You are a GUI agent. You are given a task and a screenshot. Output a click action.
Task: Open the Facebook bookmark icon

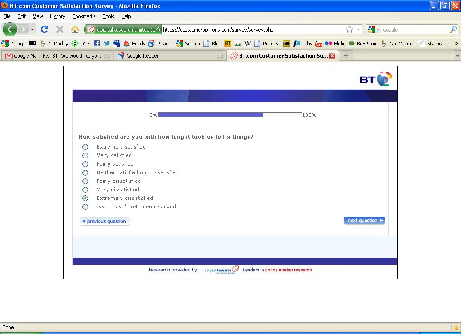click(97, 44)
